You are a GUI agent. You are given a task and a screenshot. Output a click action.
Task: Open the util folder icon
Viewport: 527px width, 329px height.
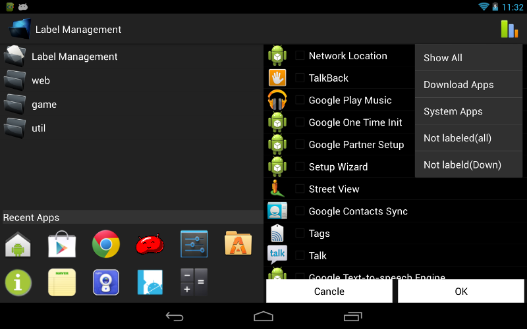tap(14, 128)
